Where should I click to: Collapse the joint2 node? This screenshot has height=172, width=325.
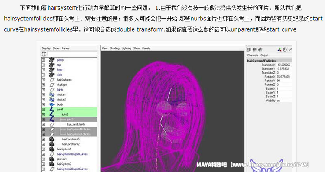click(43, 114)
